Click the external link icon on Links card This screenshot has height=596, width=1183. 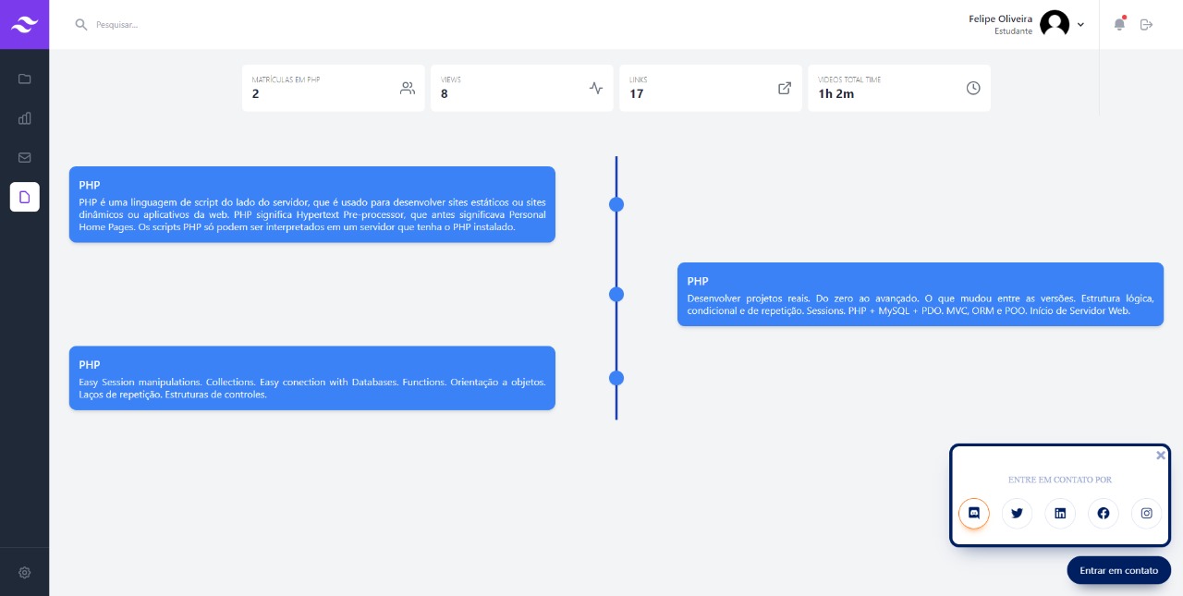pyautogui.click(x=785, y=88)
